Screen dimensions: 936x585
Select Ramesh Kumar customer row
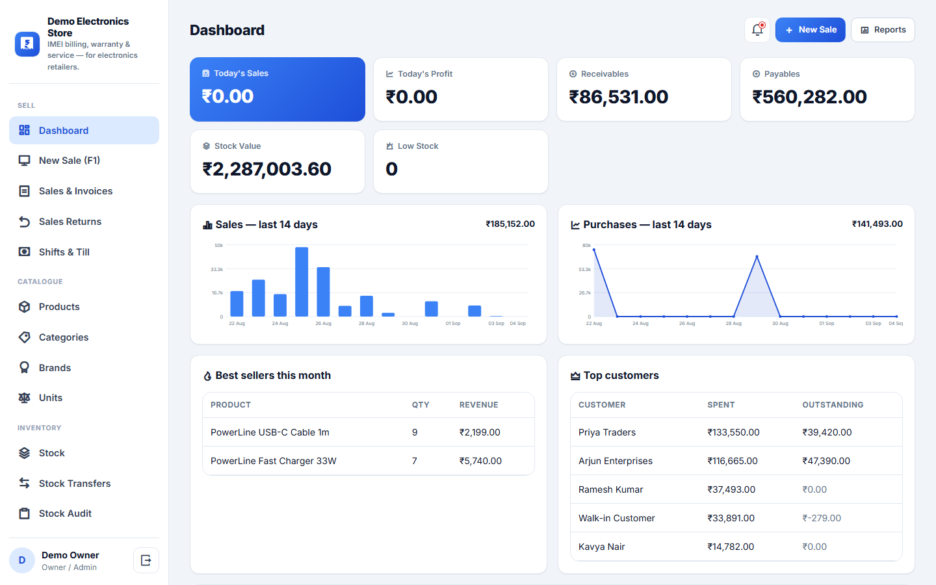point(736,489)
